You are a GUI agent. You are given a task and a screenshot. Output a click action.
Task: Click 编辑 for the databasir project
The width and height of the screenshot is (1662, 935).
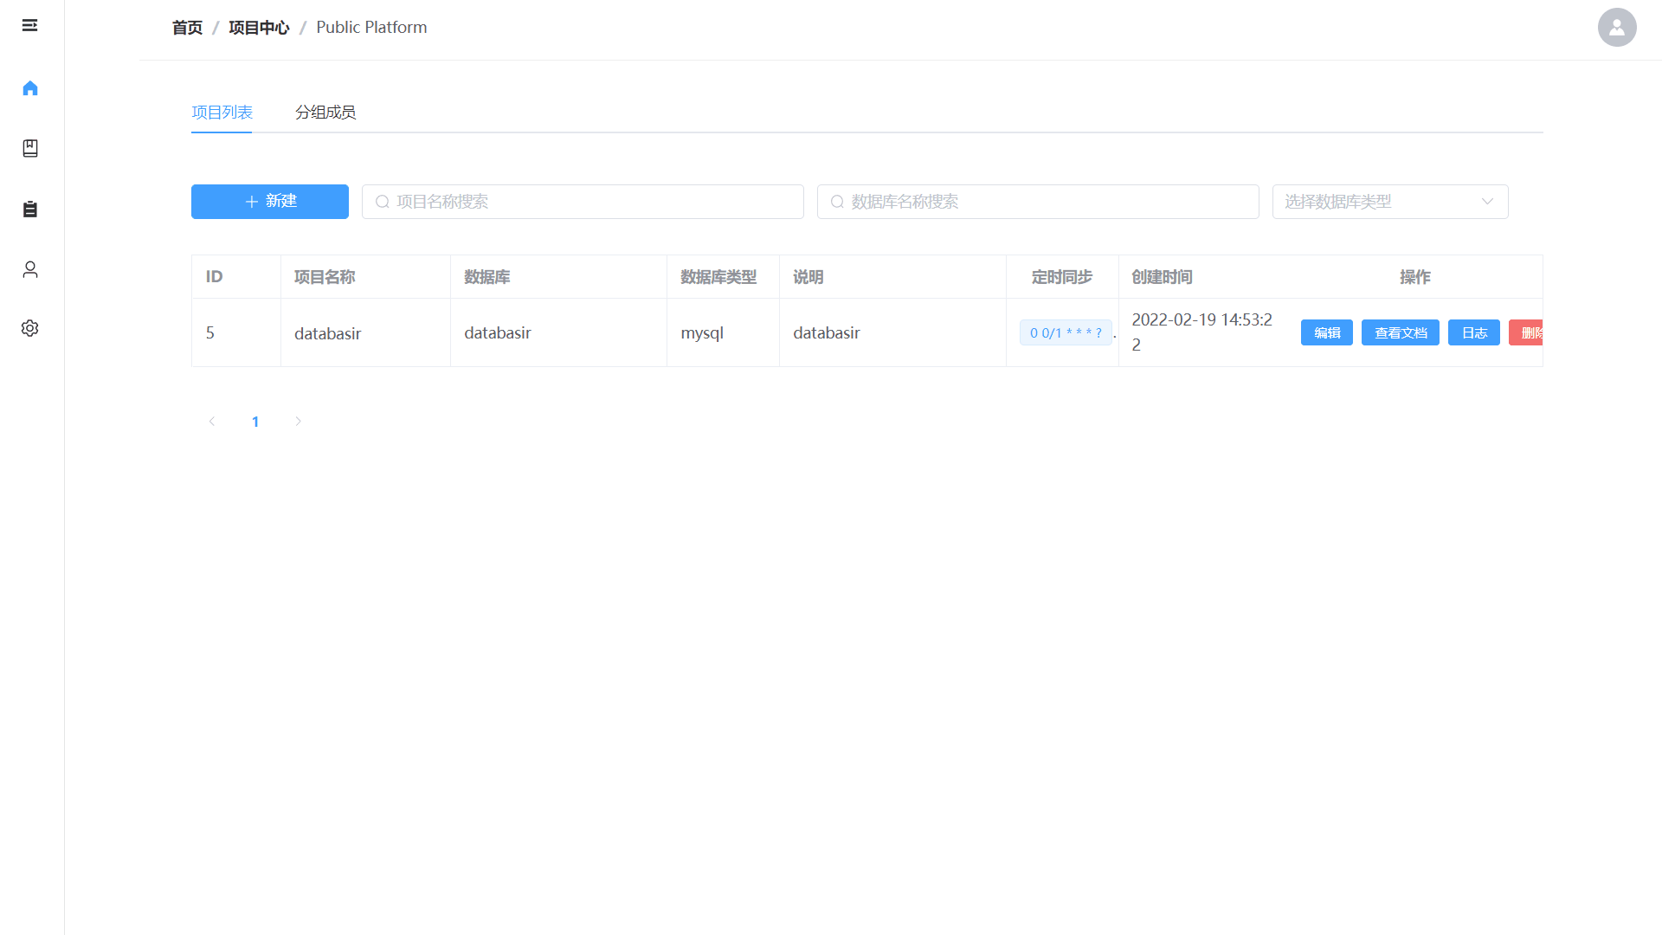coord(1326,332)
